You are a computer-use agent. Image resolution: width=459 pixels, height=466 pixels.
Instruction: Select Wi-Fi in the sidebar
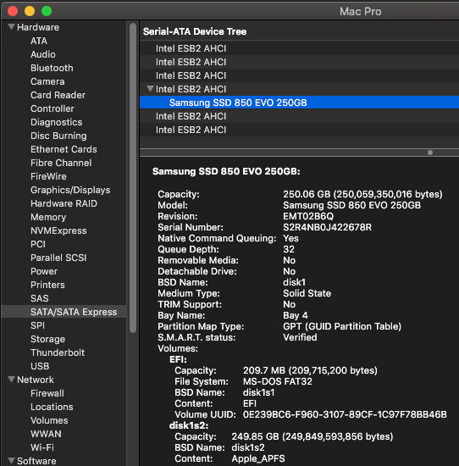coord(42,447)
